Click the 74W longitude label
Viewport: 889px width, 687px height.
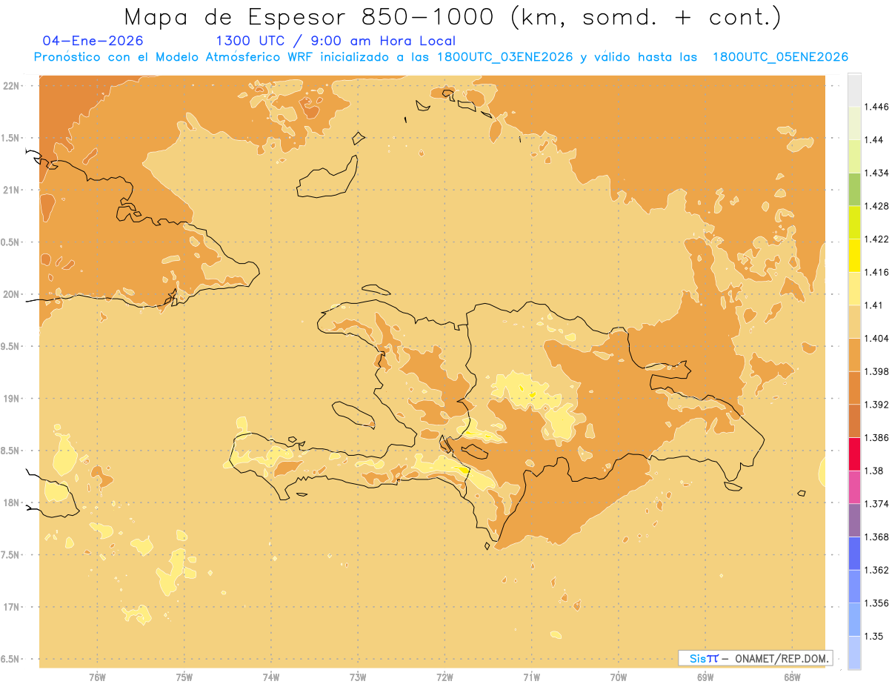[270, 677]
